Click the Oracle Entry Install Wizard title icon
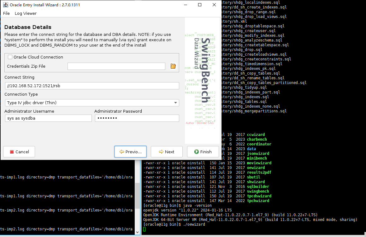Image resolution: width=366 pixels, height=237 pixels. coord(5,5)
